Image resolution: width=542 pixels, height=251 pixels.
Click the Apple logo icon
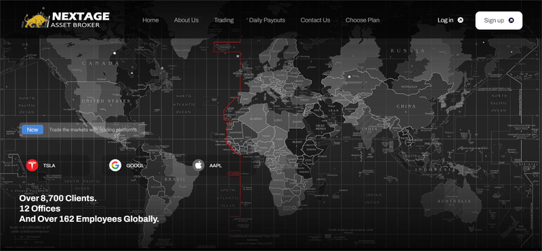(199, 166)
